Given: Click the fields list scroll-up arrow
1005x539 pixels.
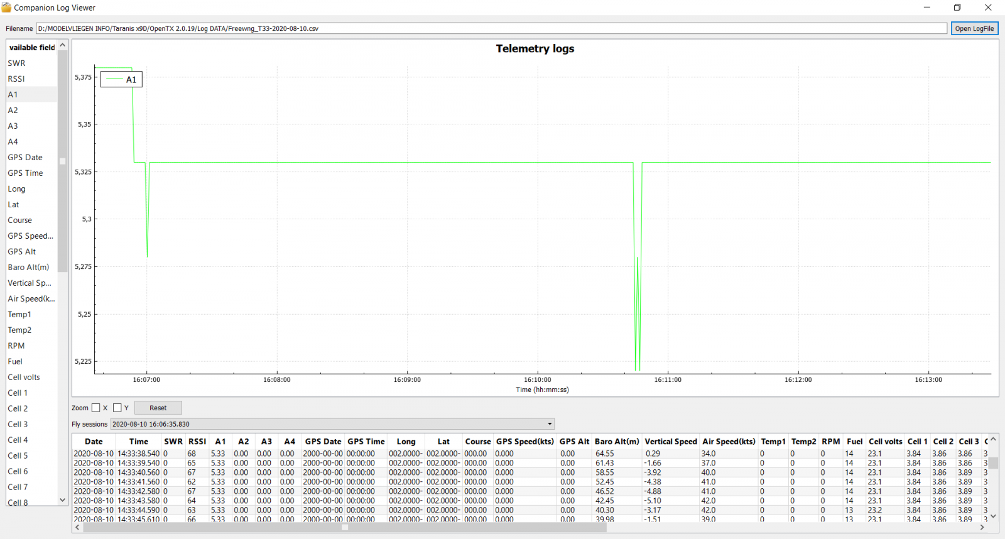Looking at the screenshot, I should (x=62, y=45).
